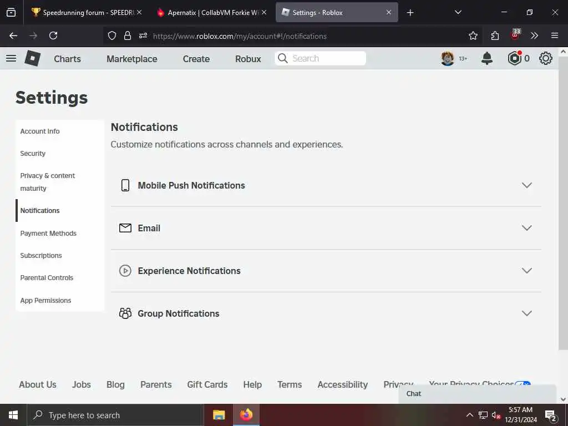The height and width of the screenshot is (426, 568).
Task: Open Gift Cards footer link
Action: click(207, 384)
